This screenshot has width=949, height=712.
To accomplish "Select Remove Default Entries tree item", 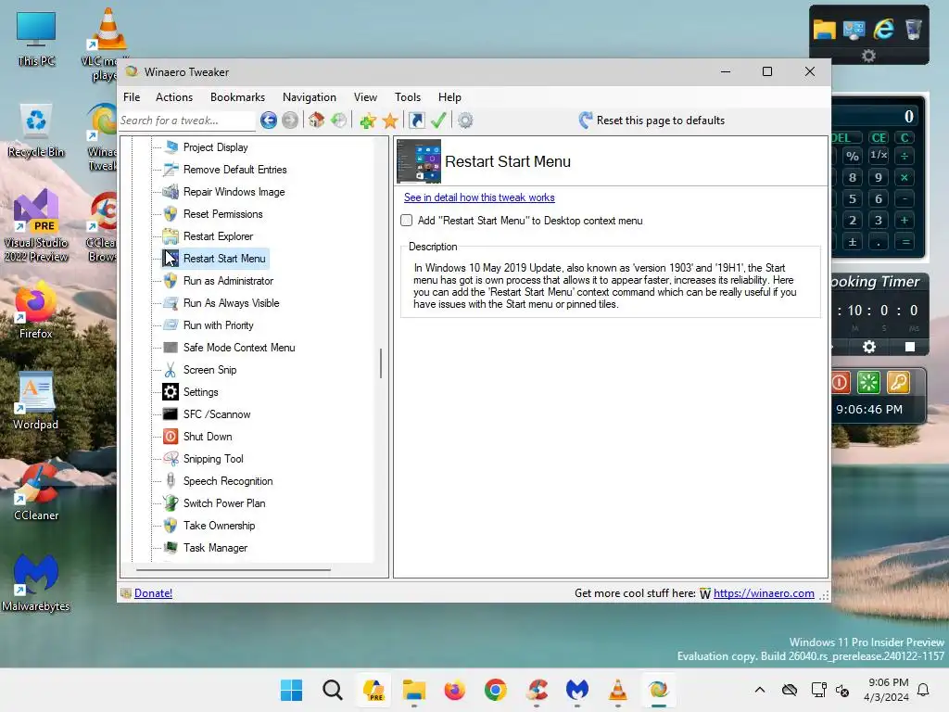I will click(x=234, y=170).
